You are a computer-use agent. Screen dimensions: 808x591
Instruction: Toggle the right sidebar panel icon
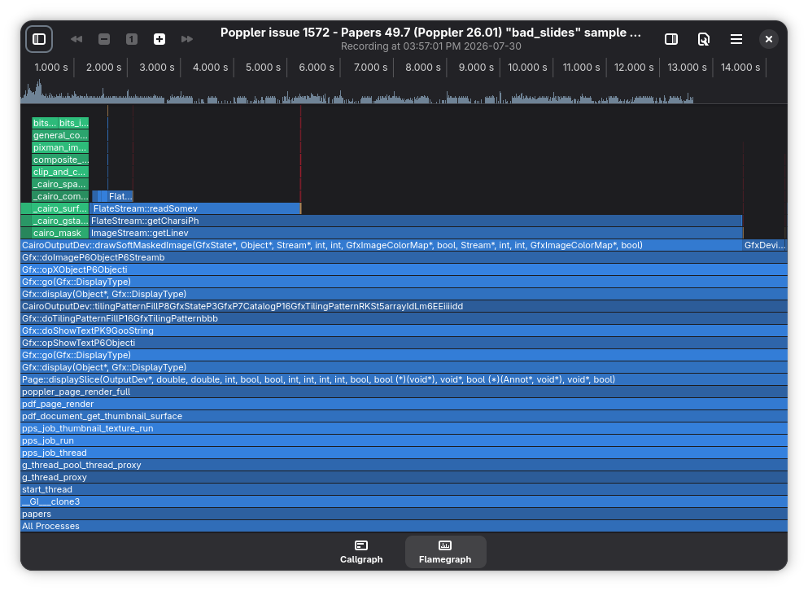point(671,39)
